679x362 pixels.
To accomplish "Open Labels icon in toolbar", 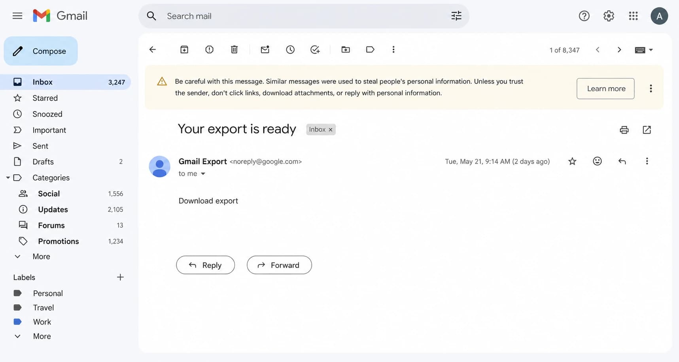I will pyautogui.click(x=370, y=49).
